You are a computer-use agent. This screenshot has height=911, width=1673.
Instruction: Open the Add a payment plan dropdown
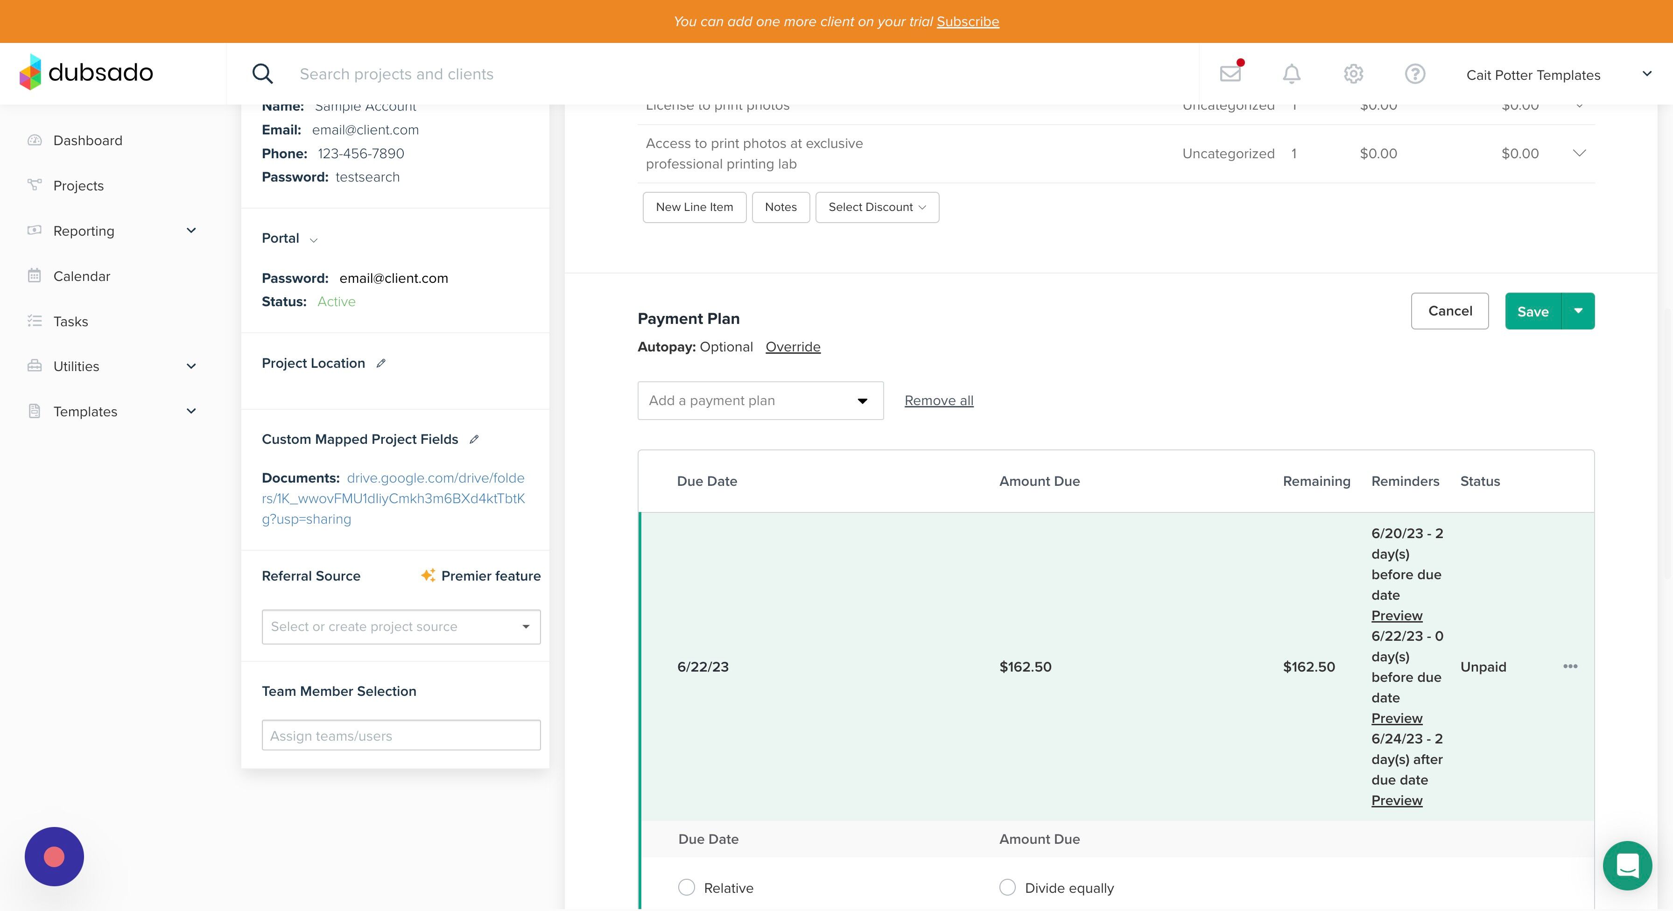(x=760, y=400)
